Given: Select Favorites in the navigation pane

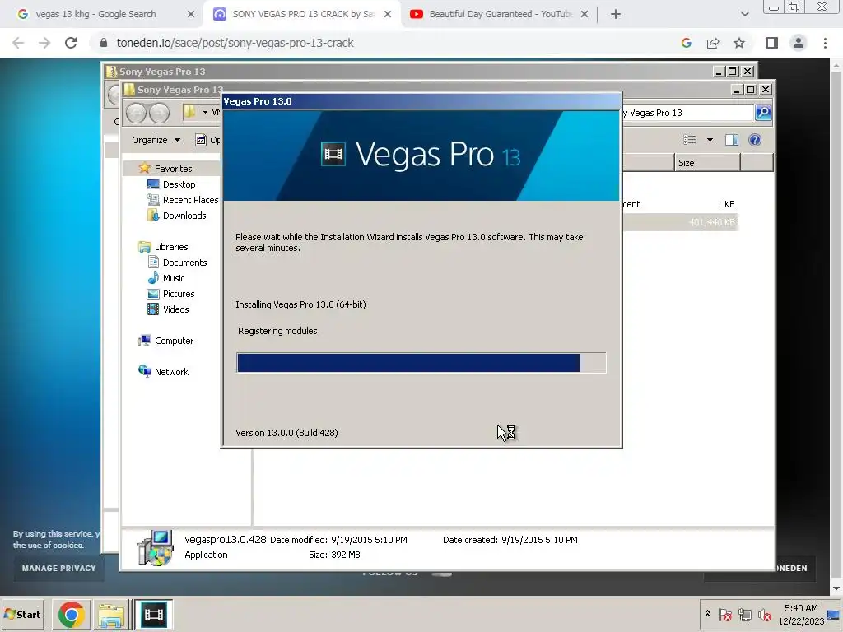Looking at the screenshot, I should point(173,169).
